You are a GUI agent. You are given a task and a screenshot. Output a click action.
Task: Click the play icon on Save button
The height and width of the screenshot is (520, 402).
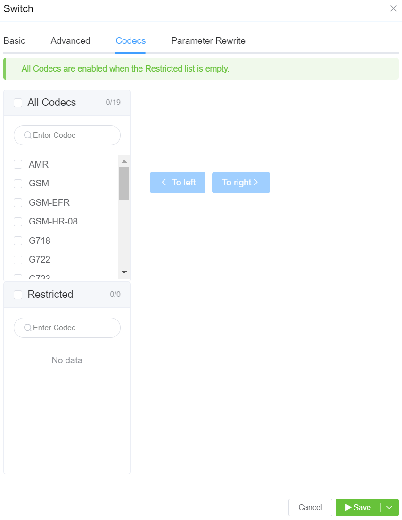point(348,507)
